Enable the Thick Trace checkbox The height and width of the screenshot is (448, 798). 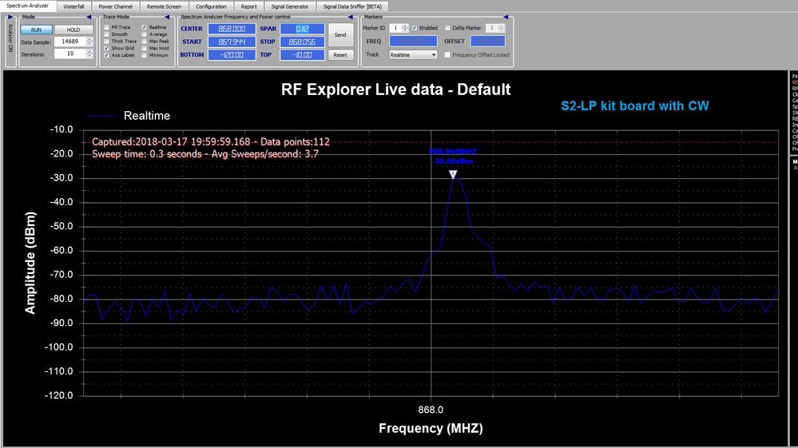point(106,42)
